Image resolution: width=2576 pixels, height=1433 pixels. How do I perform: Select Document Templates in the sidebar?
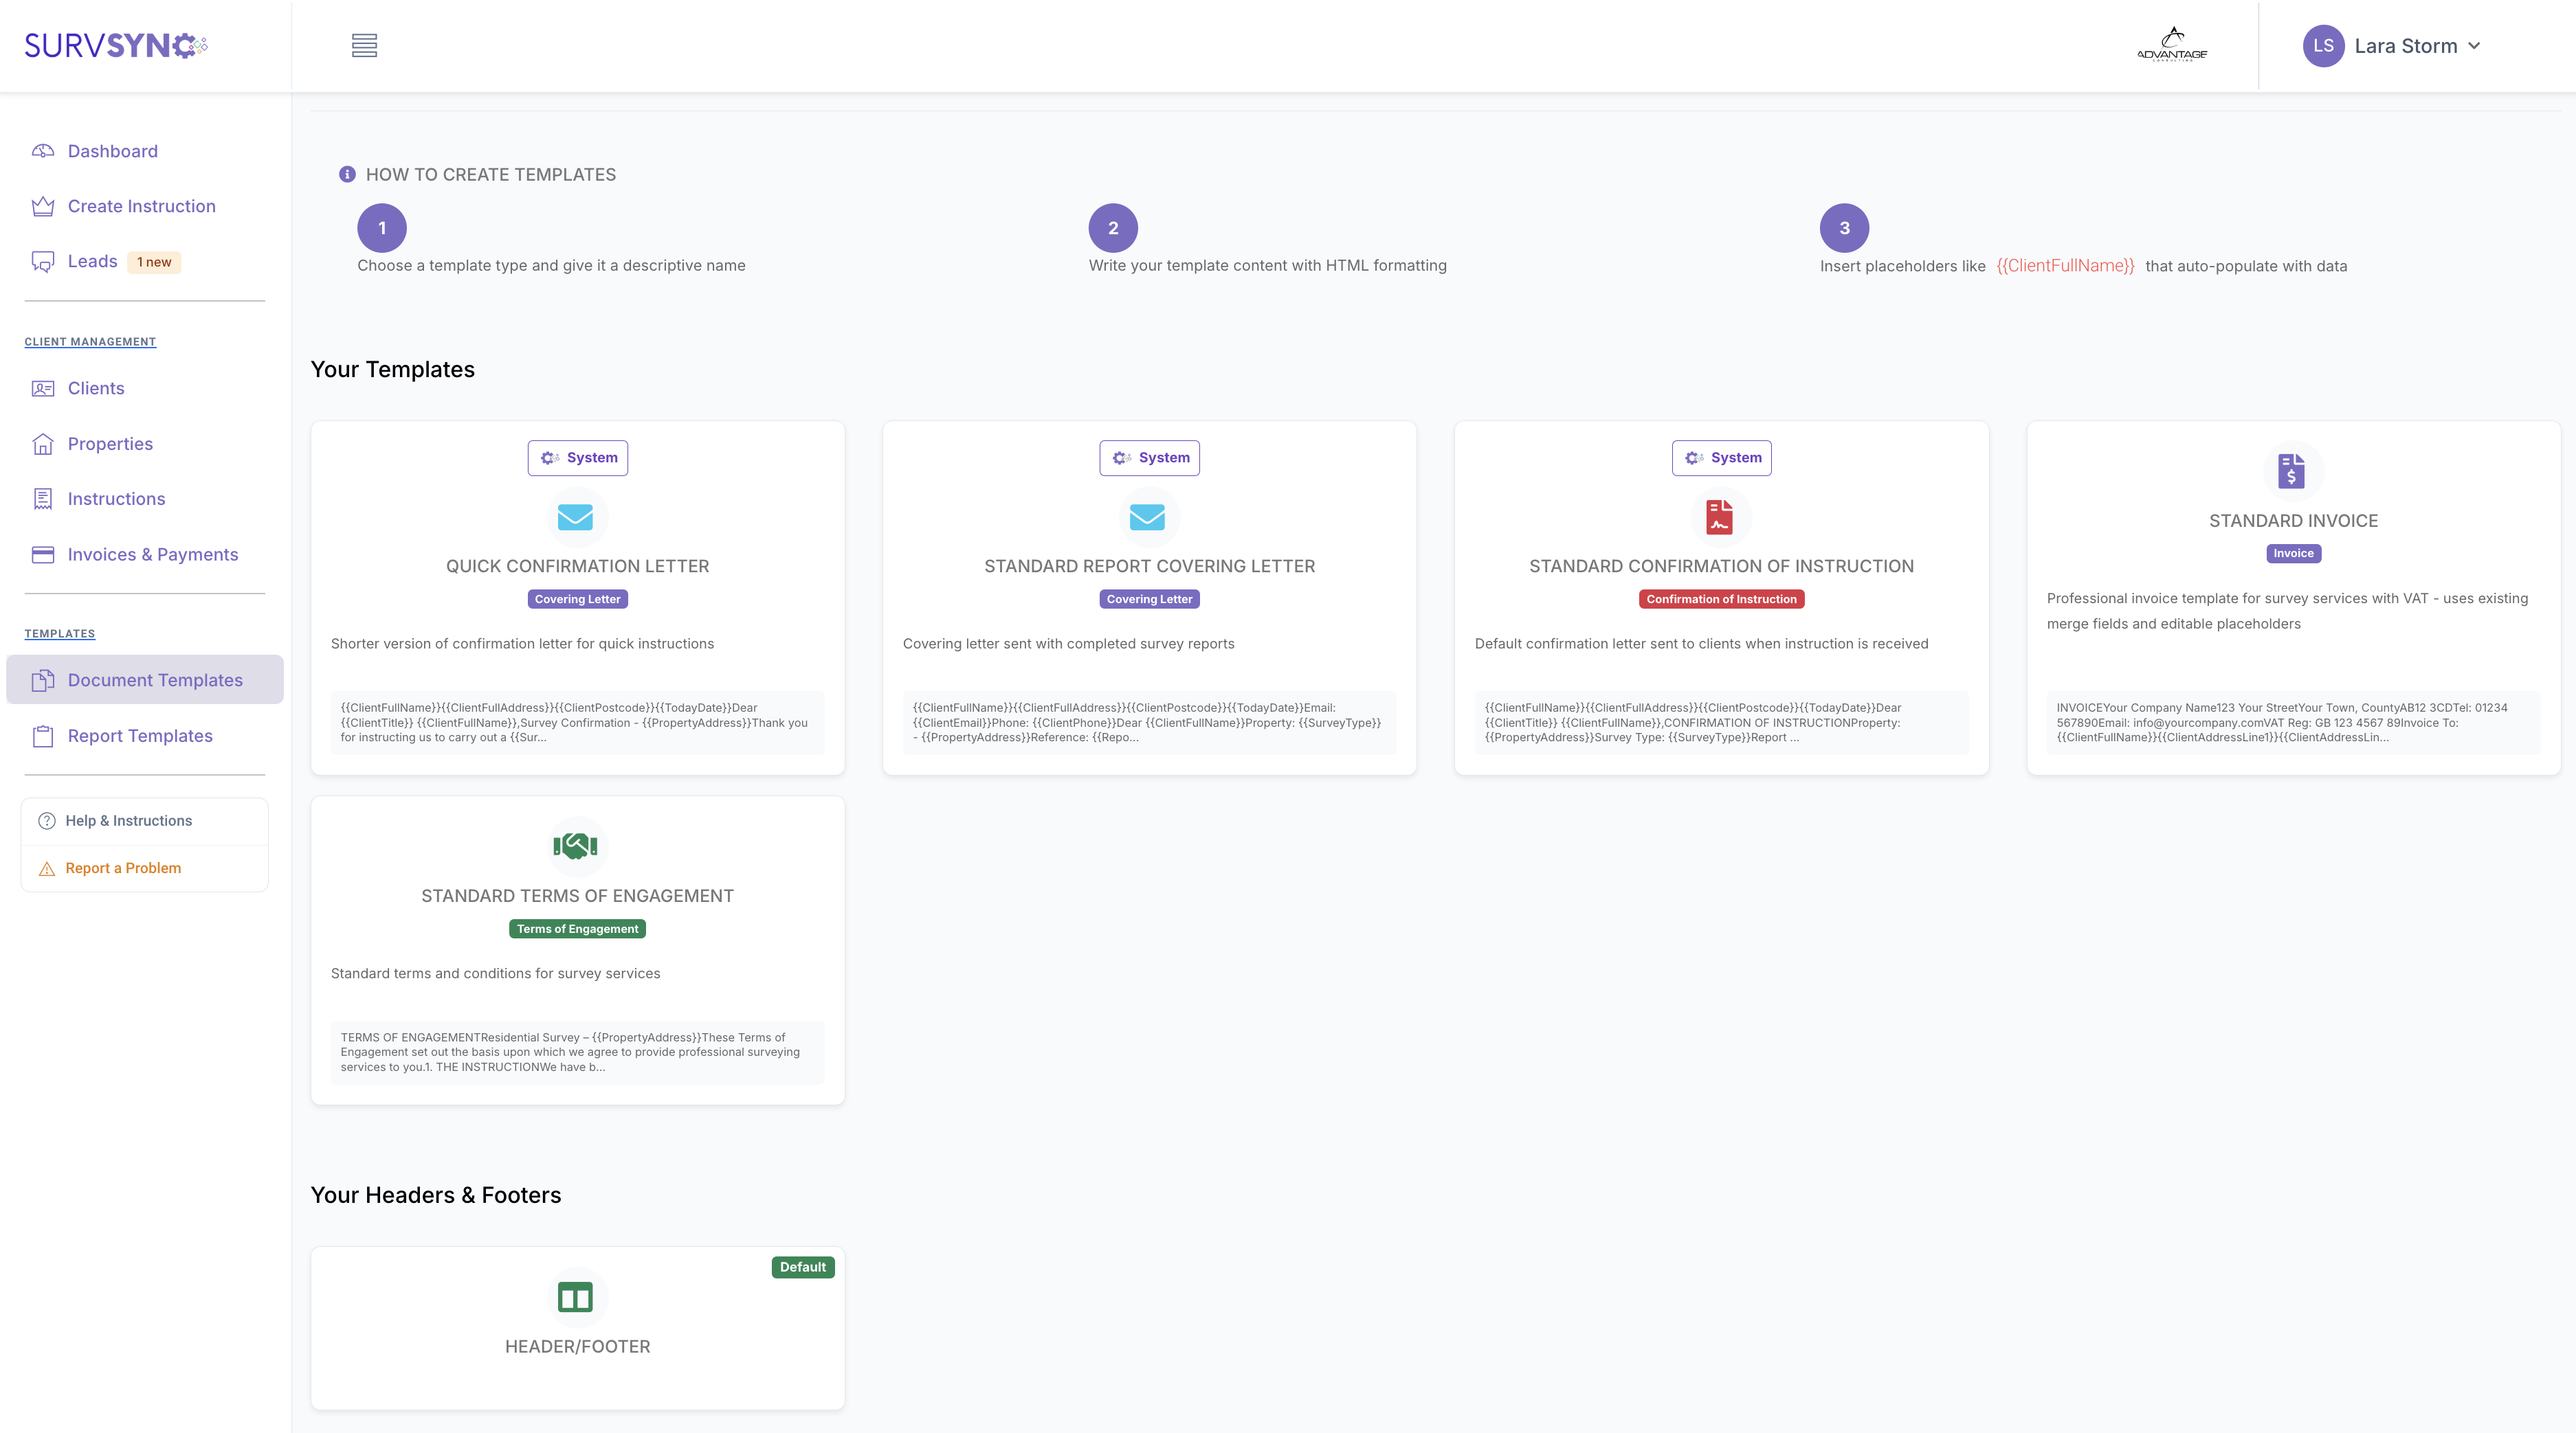click(x=145, y=679)
